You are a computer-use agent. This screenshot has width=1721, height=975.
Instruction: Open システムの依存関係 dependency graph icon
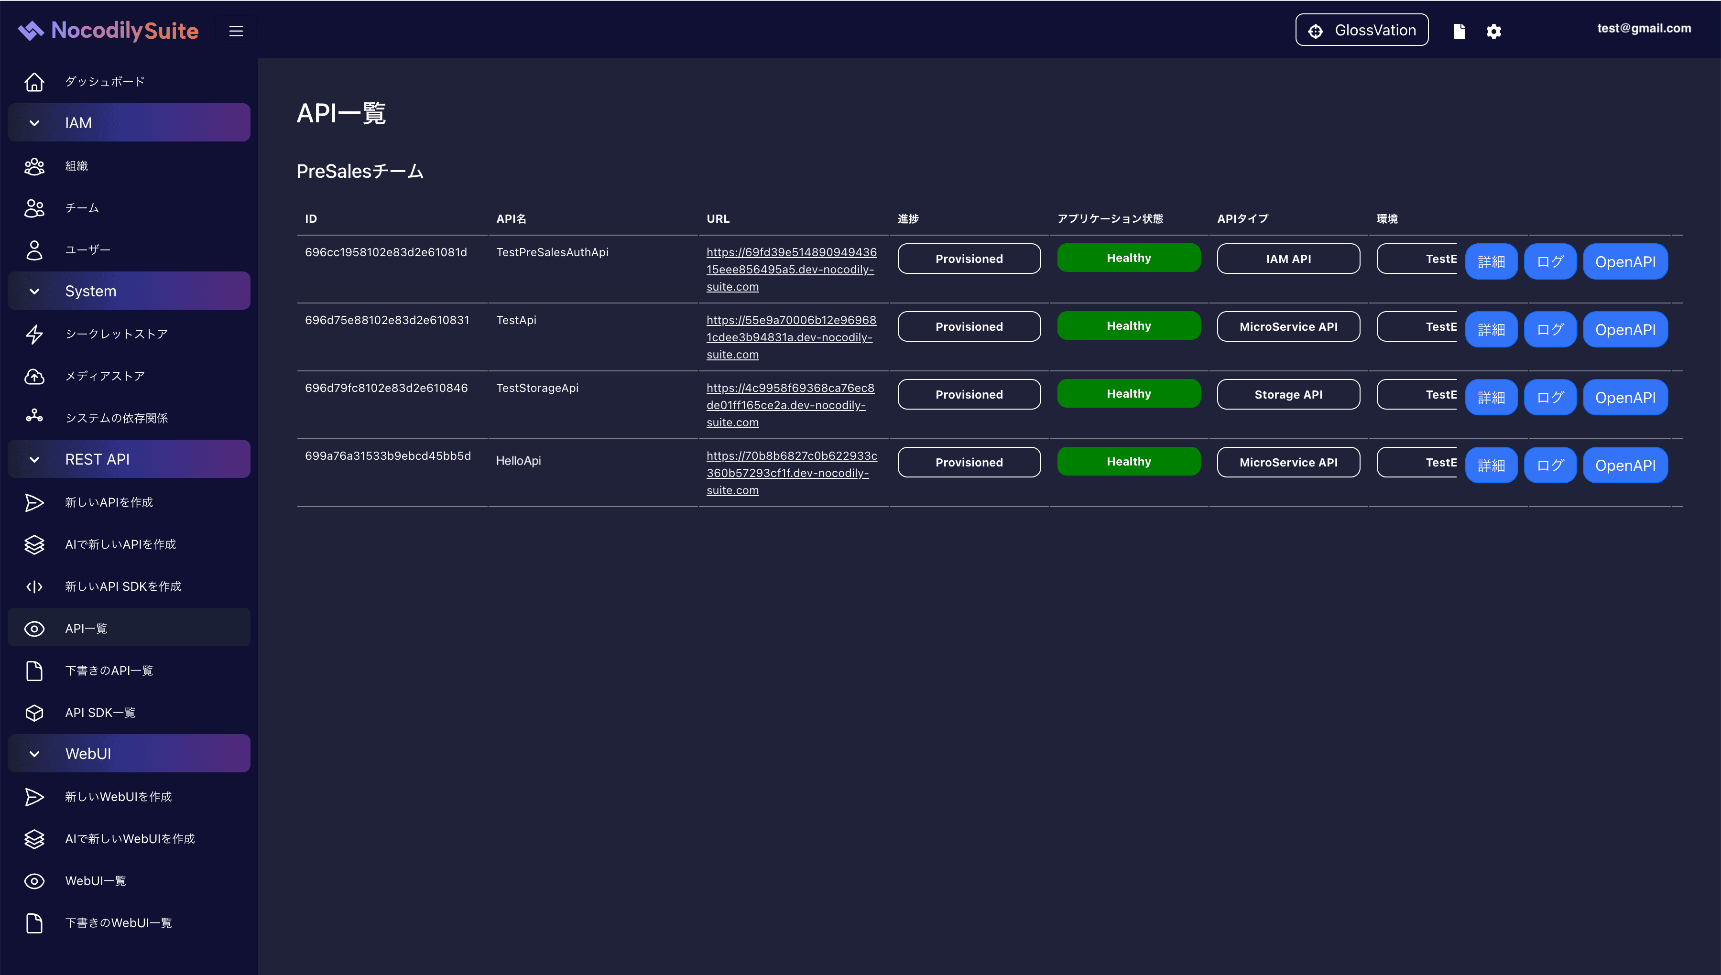click(x=35, y=418)
